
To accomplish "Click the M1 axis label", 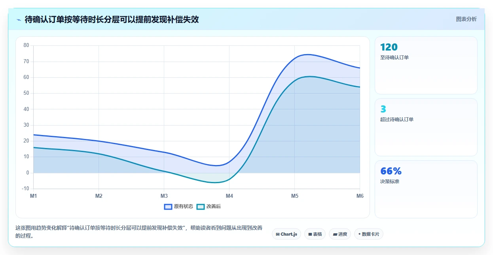I will click(33, 196).
